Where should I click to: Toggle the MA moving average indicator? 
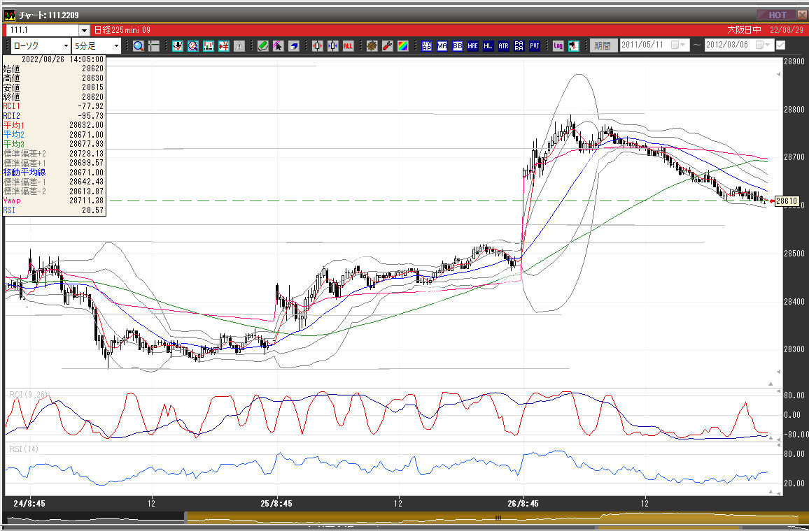[442, 46]
